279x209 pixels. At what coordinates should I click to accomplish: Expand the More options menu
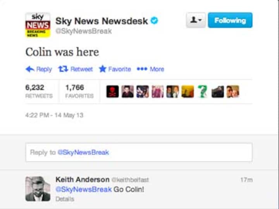[150, 69]
